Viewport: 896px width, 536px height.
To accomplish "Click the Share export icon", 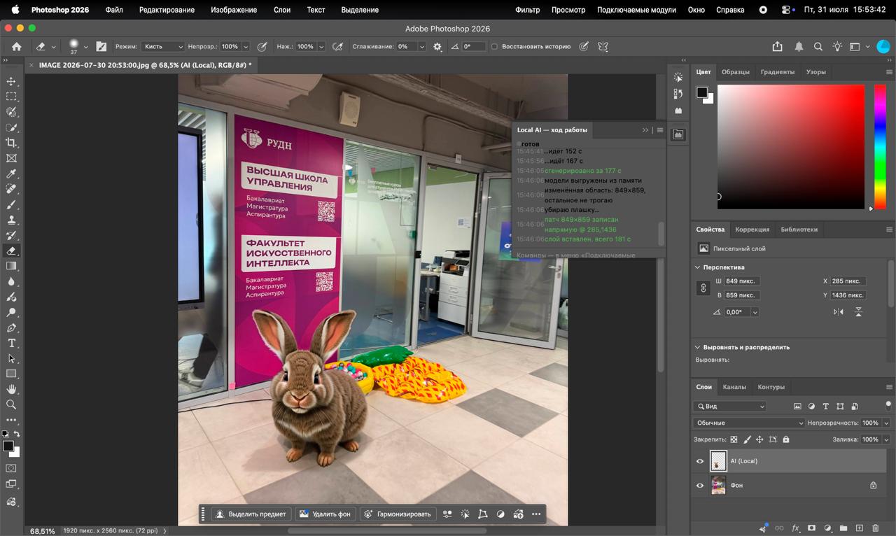I will click(778, 47).
